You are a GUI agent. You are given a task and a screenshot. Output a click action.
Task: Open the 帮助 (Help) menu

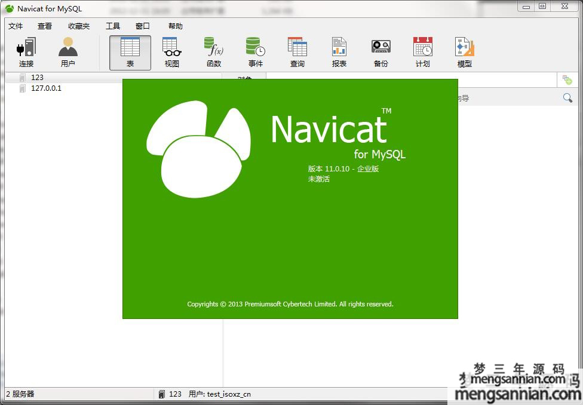[176, 26]
